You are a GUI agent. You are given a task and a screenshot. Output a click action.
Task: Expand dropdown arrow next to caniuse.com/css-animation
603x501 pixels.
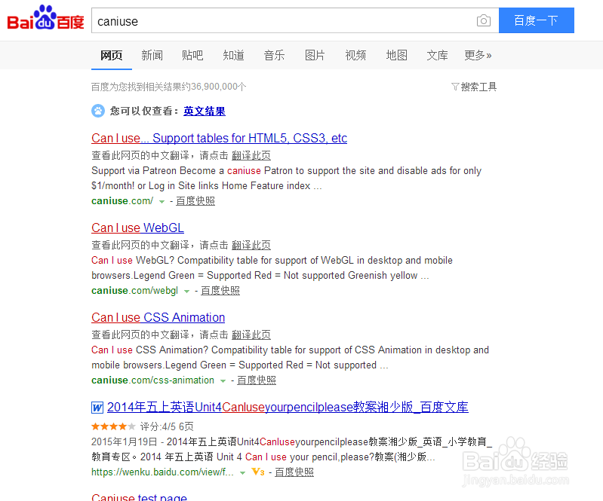223,381
